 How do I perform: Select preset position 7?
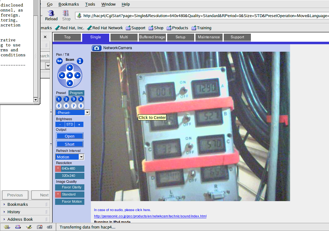pyautogui.click(x=73, y=106)
